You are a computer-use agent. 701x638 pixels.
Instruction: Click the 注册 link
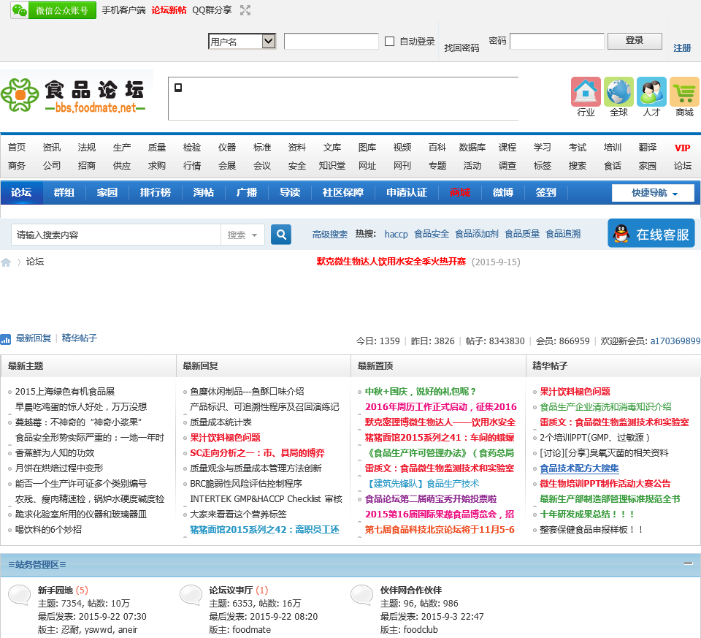pyautogui.click(x=682, y=48)
